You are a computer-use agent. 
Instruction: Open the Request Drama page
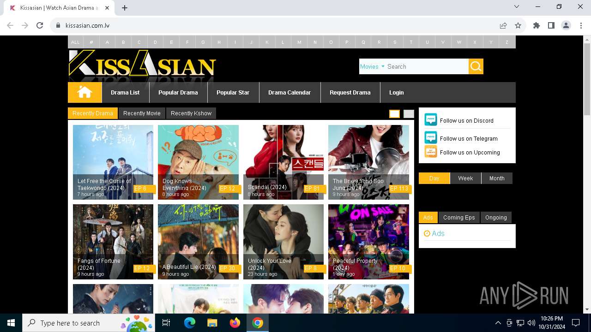click(x=350, y=92)
